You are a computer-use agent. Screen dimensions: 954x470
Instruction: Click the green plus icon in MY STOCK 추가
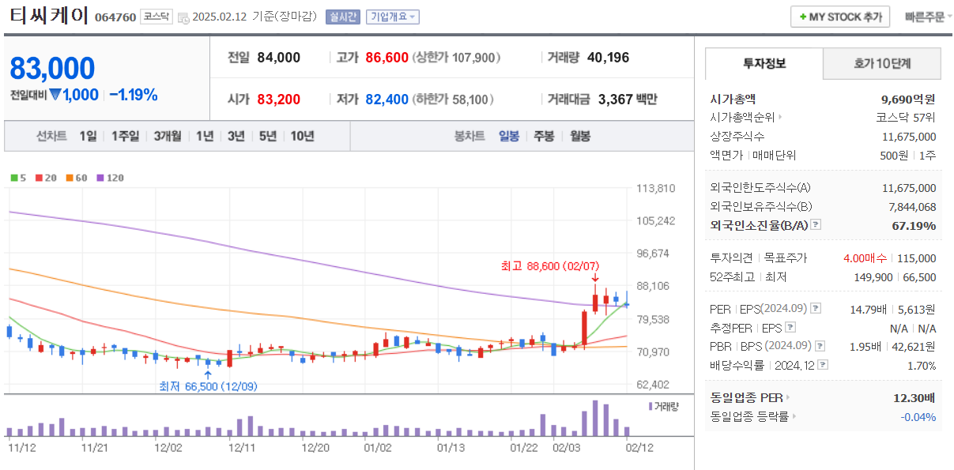click(803, 17)
